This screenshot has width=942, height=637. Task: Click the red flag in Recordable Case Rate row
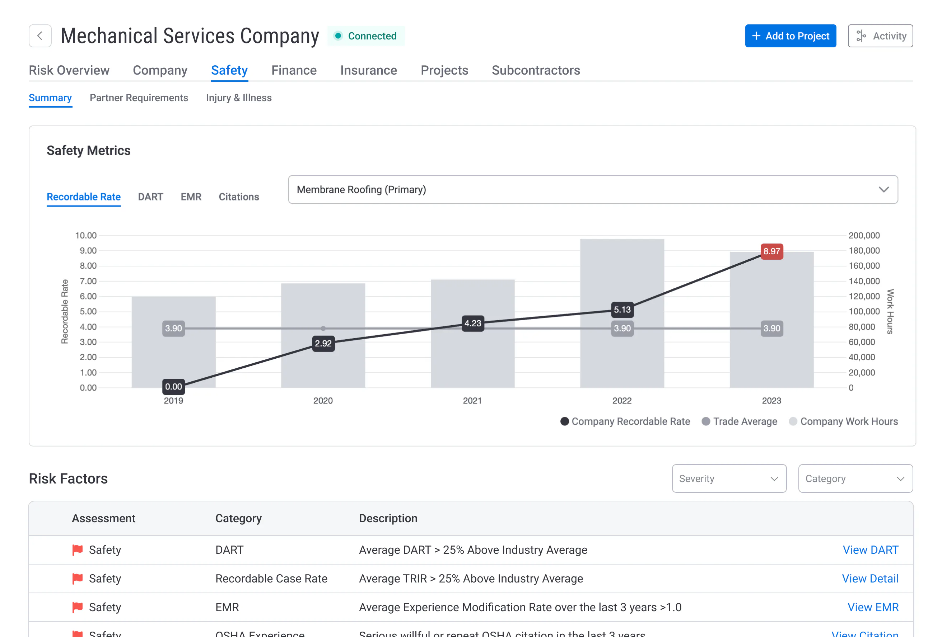pyautogui.click(x=78, y=579)
